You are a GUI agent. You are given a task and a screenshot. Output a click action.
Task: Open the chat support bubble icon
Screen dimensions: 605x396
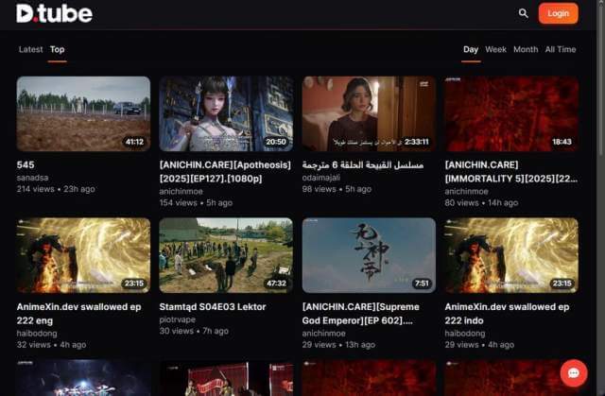click(x=574, y=373)
